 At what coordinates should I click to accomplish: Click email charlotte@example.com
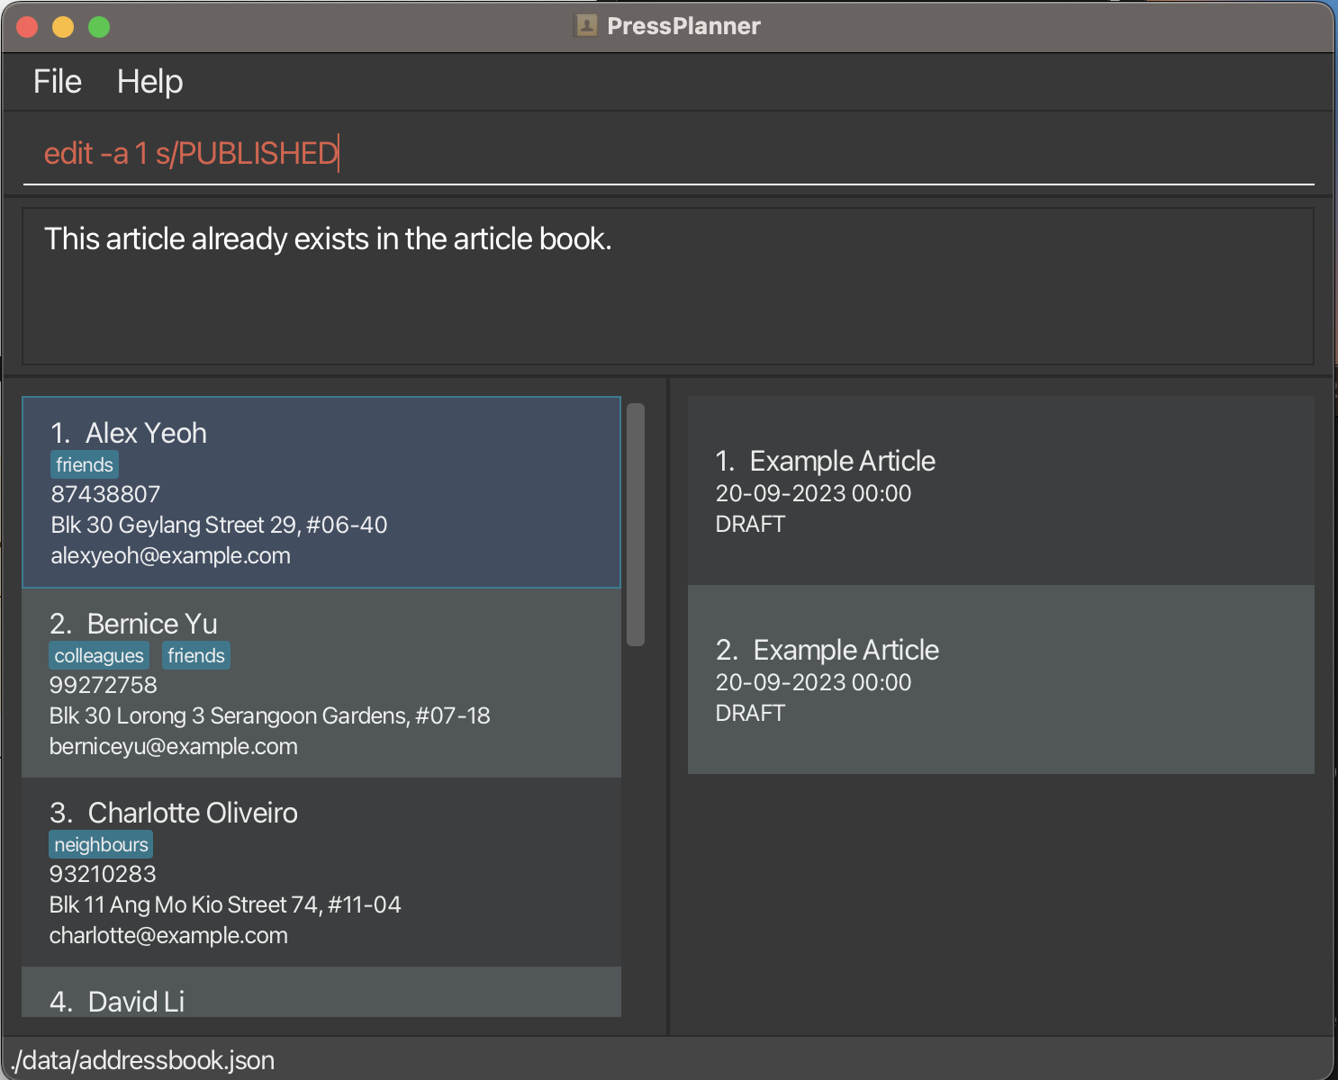click(x=168, y=935)
